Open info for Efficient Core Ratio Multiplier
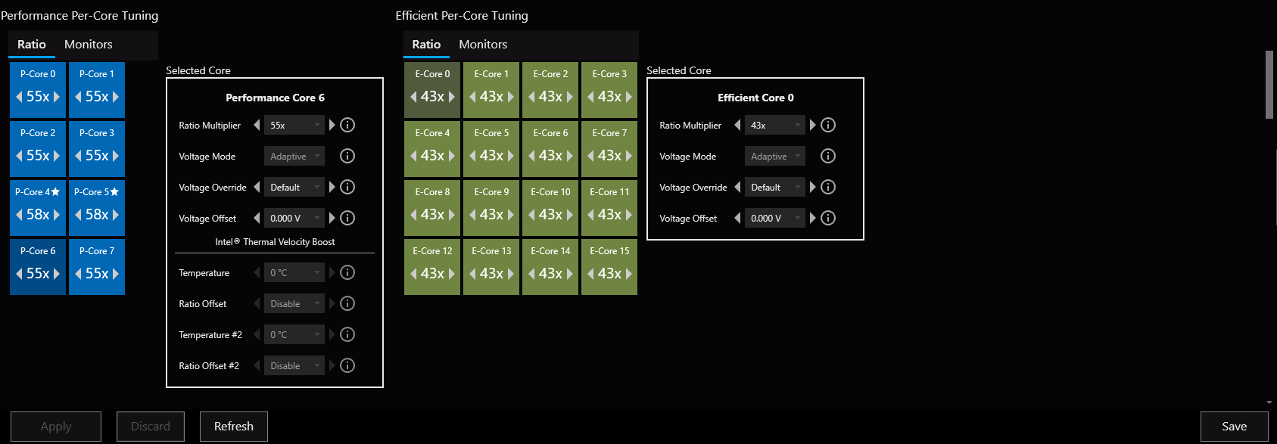Viewport: 1277px width, 444px height. (828, 125)
